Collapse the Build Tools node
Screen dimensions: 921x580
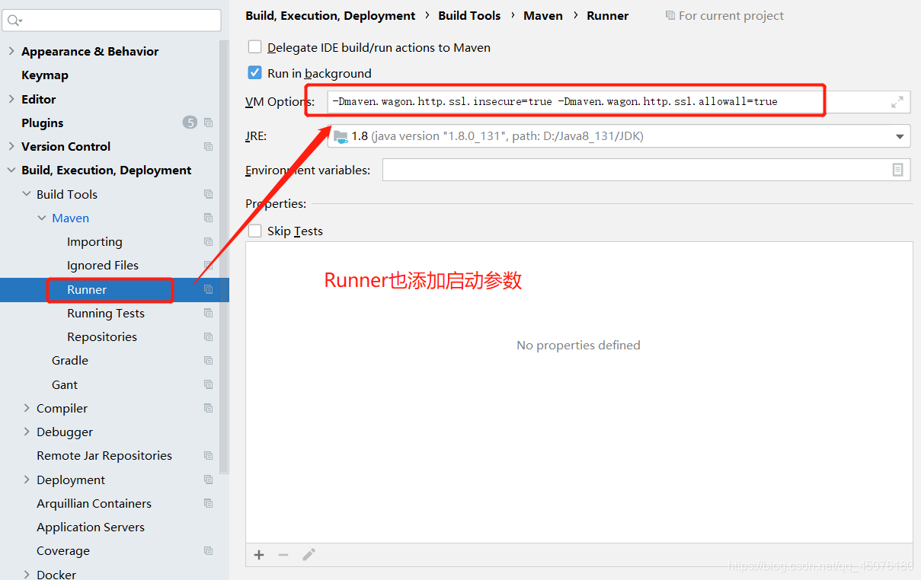point(27,194)
